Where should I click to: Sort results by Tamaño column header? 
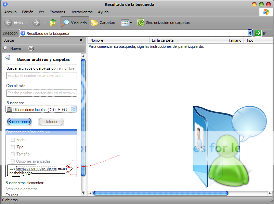[x=227, y=40]
